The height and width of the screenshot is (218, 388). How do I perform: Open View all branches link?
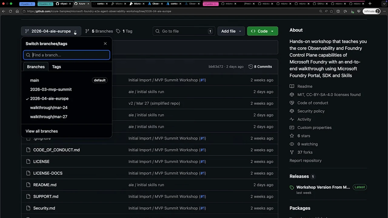(x=42, y=131)
